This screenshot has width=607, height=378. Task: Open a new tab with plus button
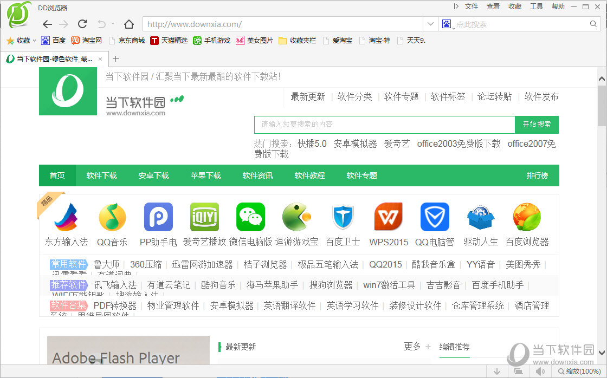point(115,58)
